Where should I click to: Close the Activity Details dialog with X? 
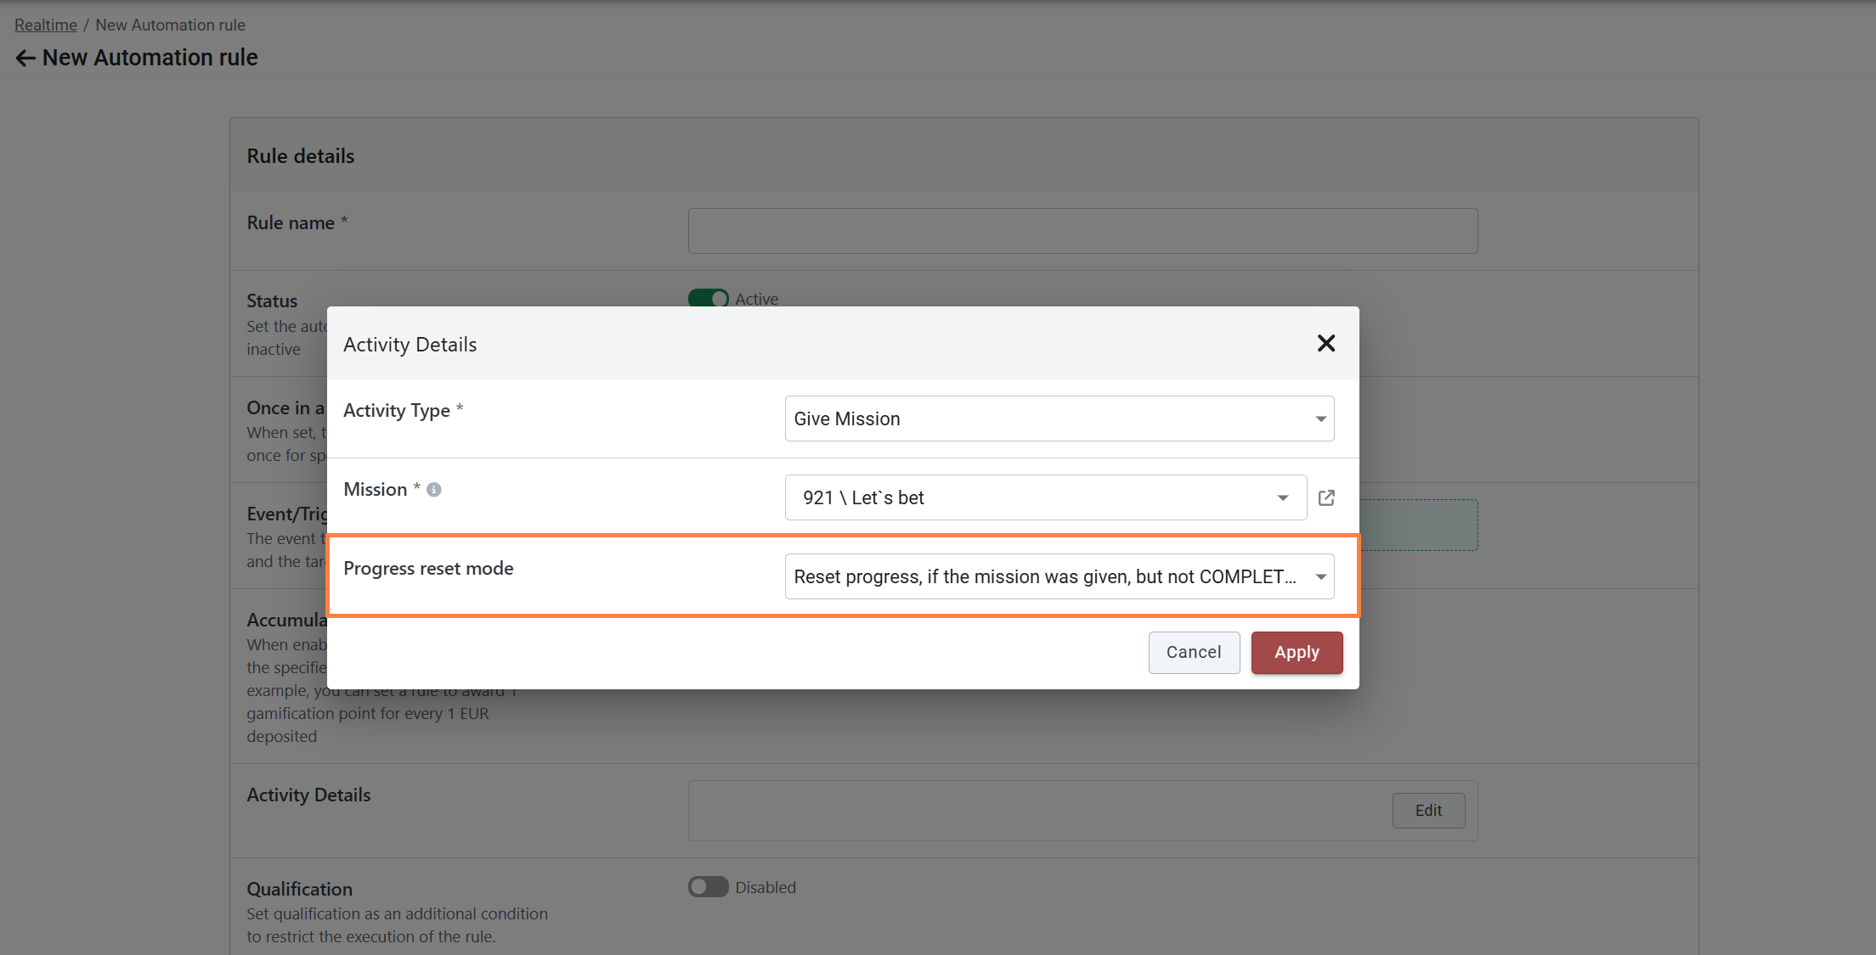tap(1325, 343)
